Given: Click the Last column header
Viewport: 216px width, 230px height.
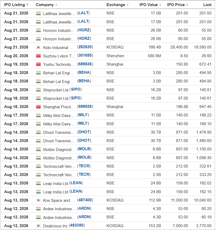Looking at the screenshot, I should click(207, 5).
